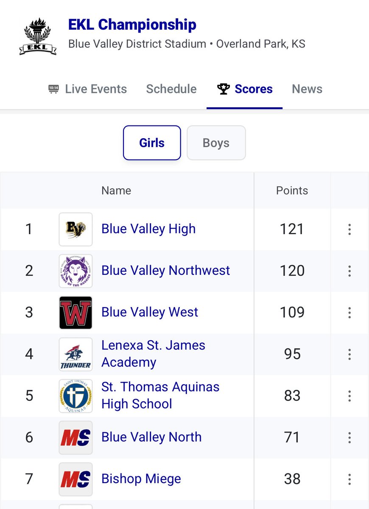Open more options for Blue Valley West
The width and height of the screenshot is (369, 509).
349,312
